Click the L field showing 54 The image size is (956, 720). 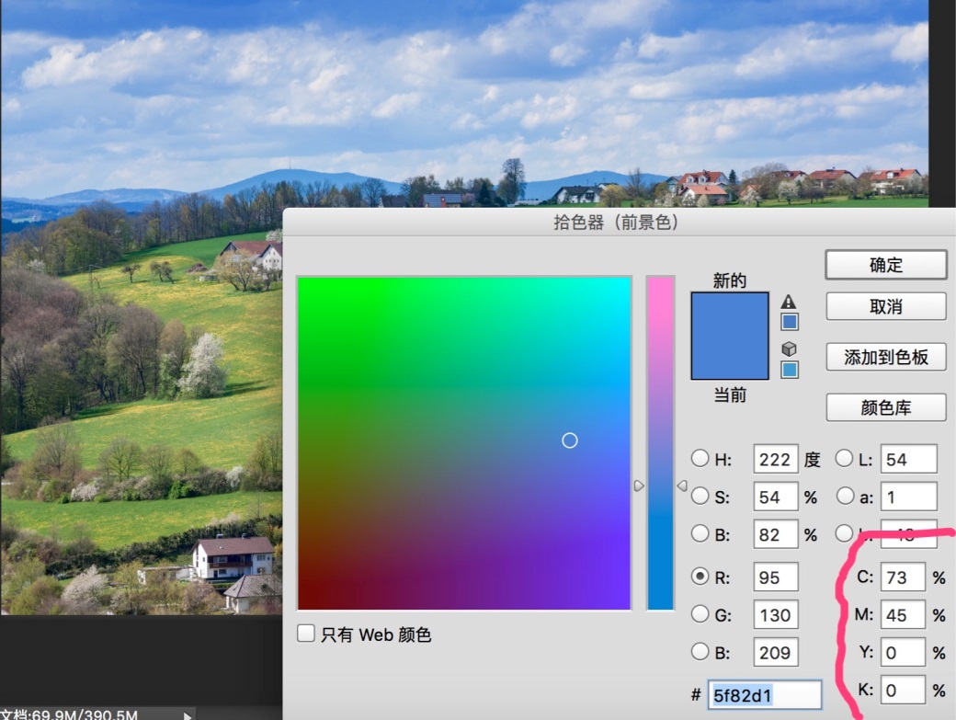pos(908,459)
